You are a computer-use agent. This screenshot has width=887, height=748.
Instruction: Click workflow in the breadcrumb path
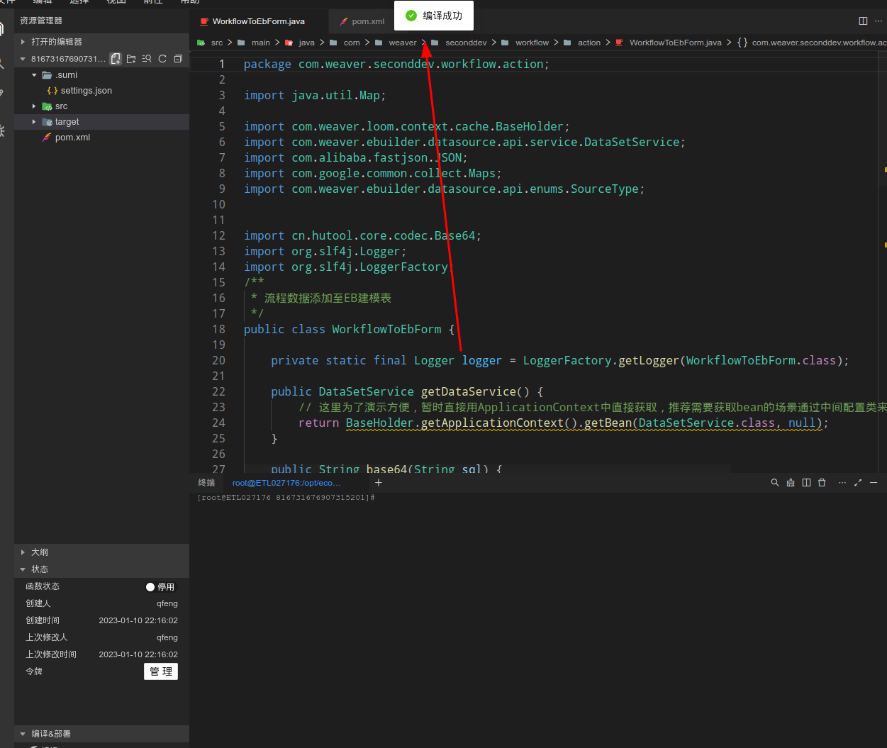[532, 43]
